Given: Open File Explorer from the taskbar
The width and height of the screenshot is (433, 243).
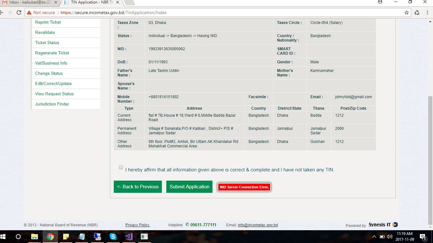Looking at the screenshot, I should tap(34, 237).
